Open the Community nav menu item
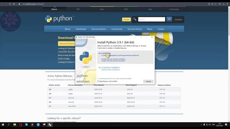The width and height of the screenshot is (230, 129). 116,29
